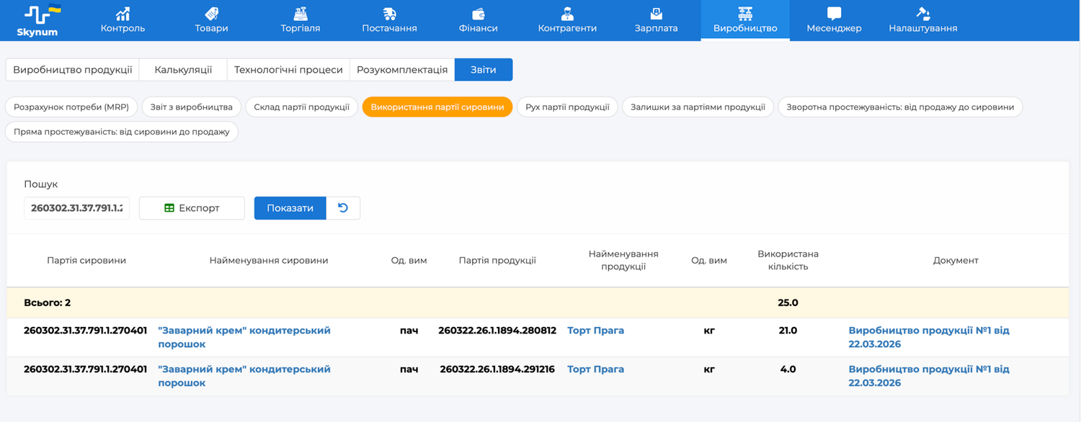Open the Розукомплектація tab
Viewport: 1081px width, 422px height.
402,70
